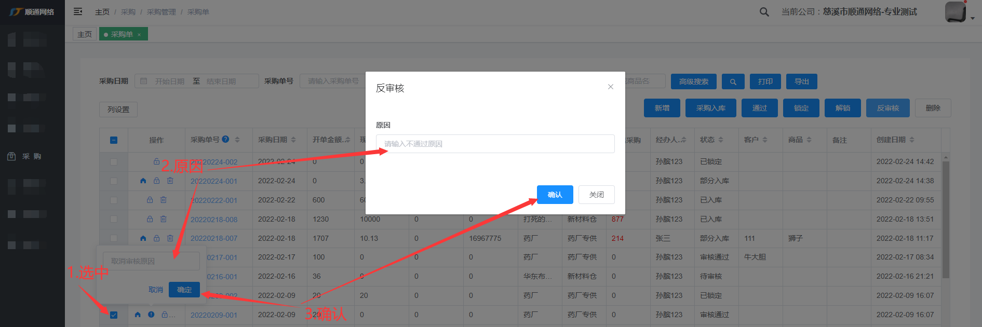
Task: Click the blue search icon button
Action: click(x=733, y=81)
